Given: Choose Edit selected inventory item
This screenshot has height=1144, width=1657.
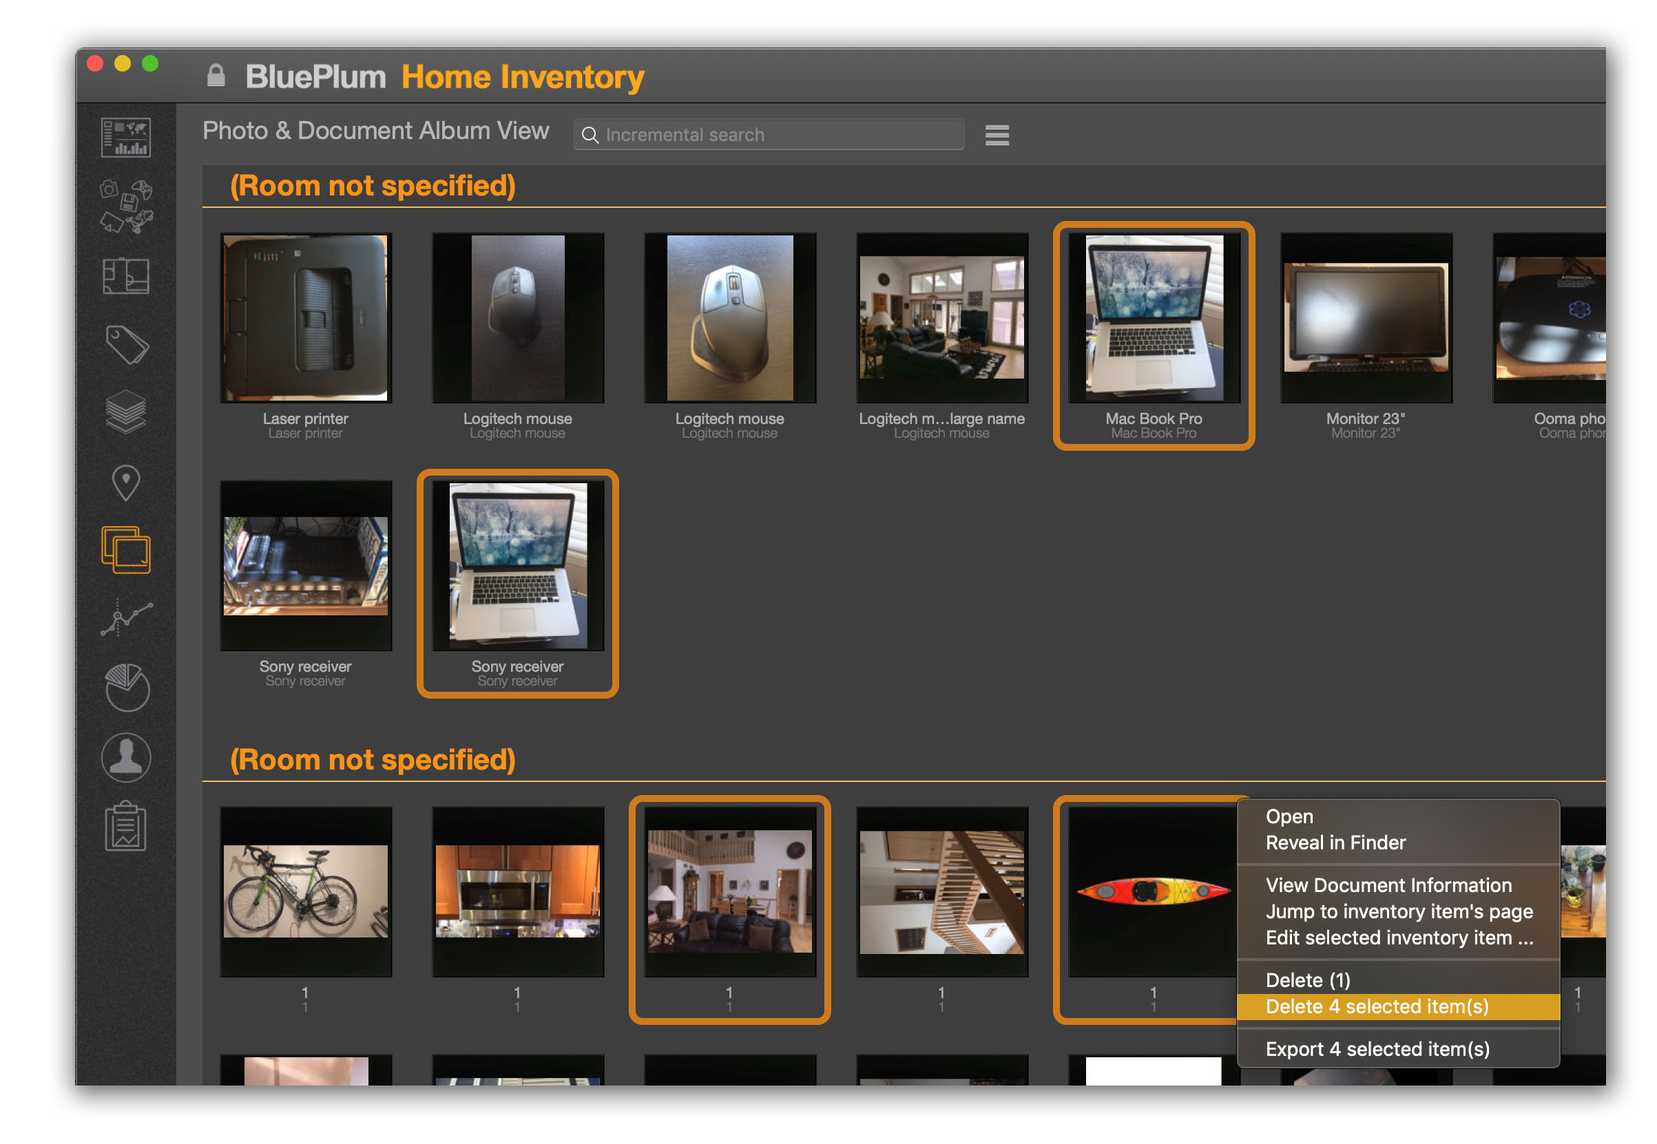Looking at the screenshot, I should tap(1398, 938).
